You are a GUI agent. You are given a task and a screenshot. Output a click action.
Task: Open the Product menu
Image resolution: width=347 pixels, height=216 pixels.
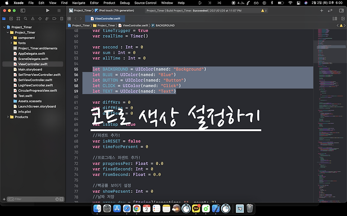coord(109,3)
